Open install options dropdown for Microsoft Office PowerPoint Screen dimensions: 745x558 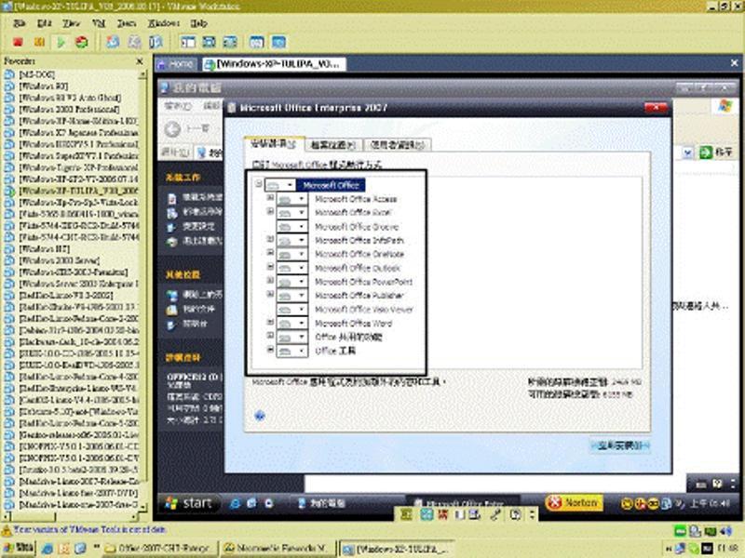292,282
